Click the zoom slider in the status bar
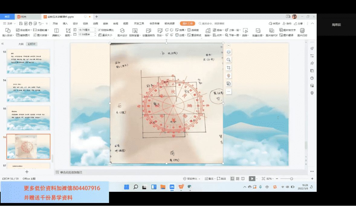 [291, 179]
